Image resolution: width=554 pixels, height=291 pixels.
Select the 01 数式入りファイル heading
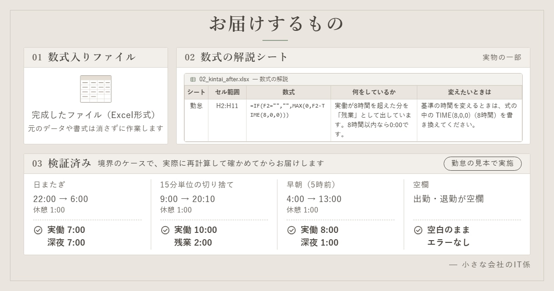tap(84, 57)
